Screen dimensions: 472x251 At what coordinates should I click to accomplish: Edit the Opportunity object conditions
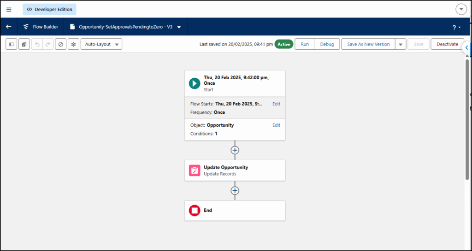(x=276, y=125)
